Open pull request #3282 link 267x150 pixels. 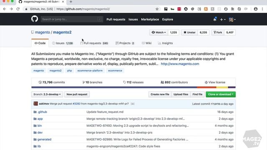coord(76,104)
